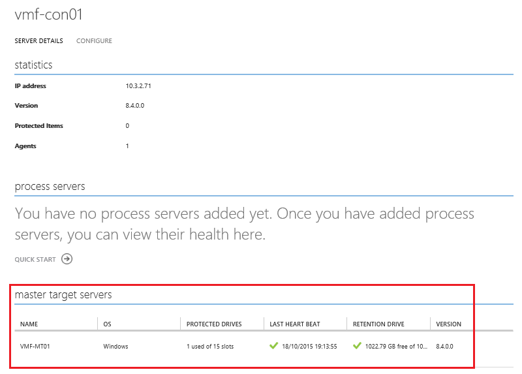Click the Last Heart Beat column header
Screen dimensions: 522x374
click(x=295, y=324)
